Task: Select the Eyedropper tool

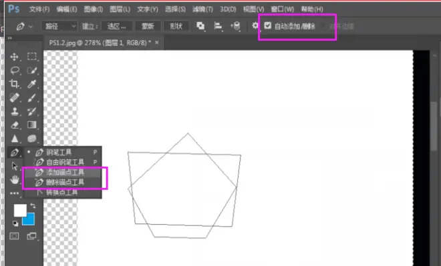Action: coord(32,83)
